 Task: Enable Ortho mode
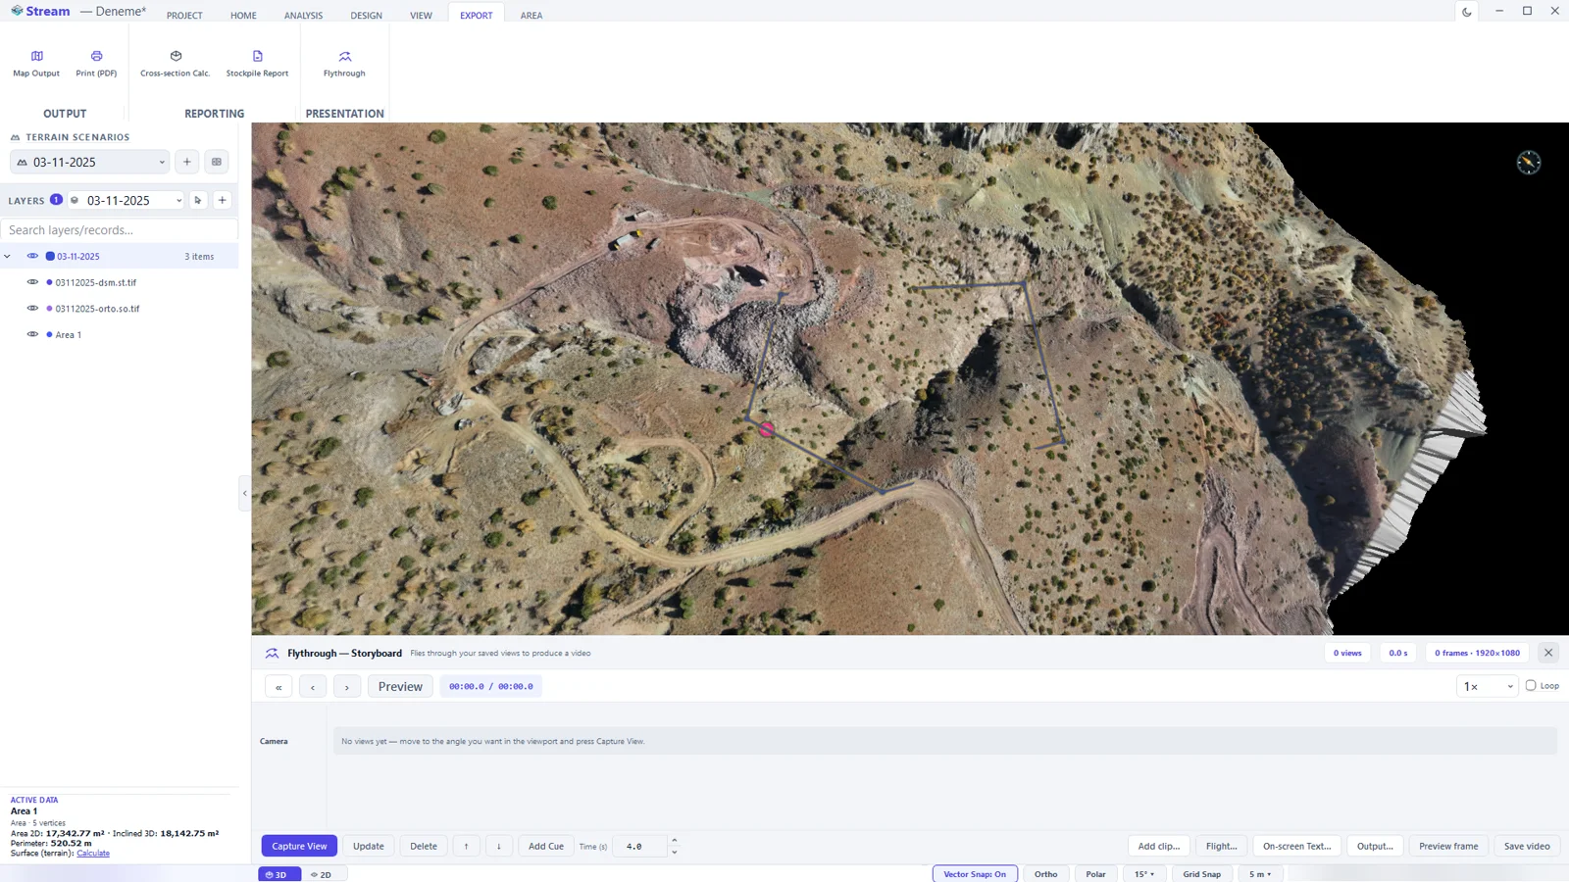pos(1045,874)
